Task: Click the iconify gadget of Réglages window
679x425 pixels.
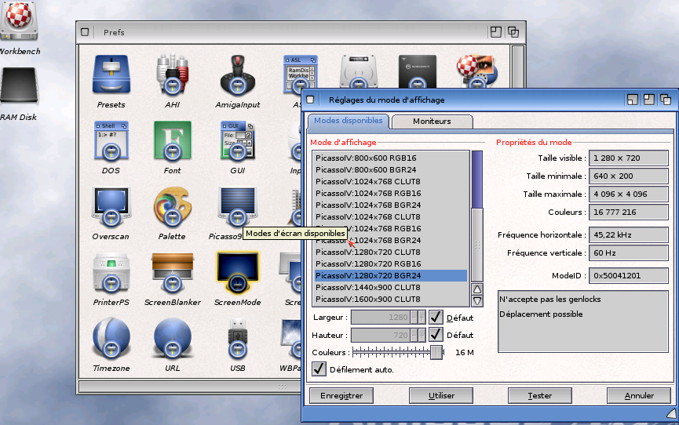Action: pos(632,100)
